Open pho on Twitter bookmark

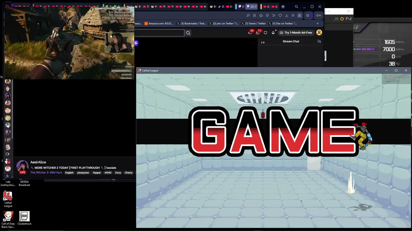tap(224, 23)
